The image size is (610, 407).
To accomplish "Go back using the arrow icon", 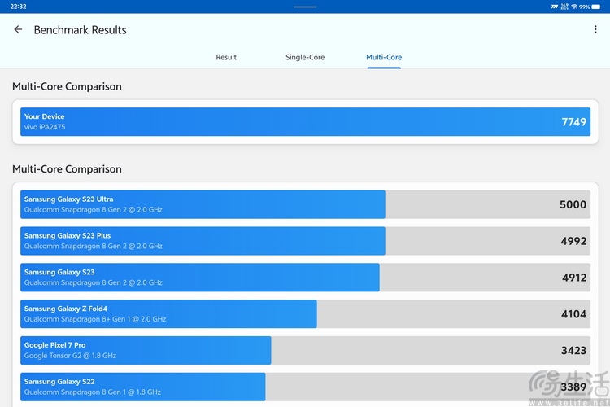I will point(18,29).
